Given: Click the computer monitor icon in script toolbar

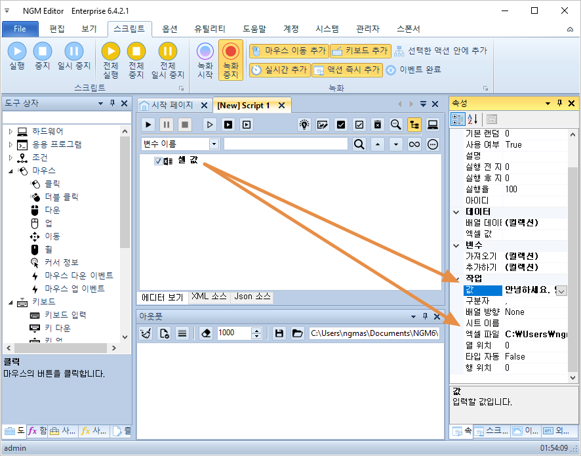Looking at the screenshot, I should tap(432, 125).
